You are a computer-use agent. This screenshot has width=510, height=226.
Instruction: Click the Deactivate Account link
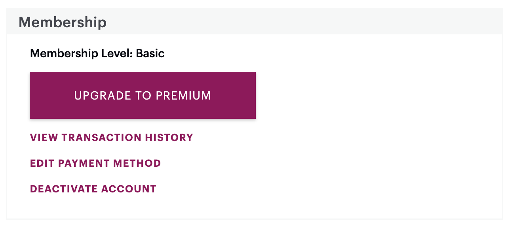click(x=93, y=189)
